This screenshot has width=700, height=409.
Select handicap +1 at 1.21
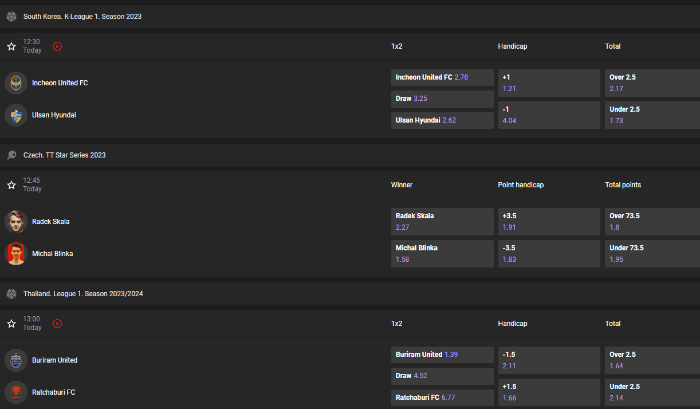pyautogui.click(x=549, y=83)
